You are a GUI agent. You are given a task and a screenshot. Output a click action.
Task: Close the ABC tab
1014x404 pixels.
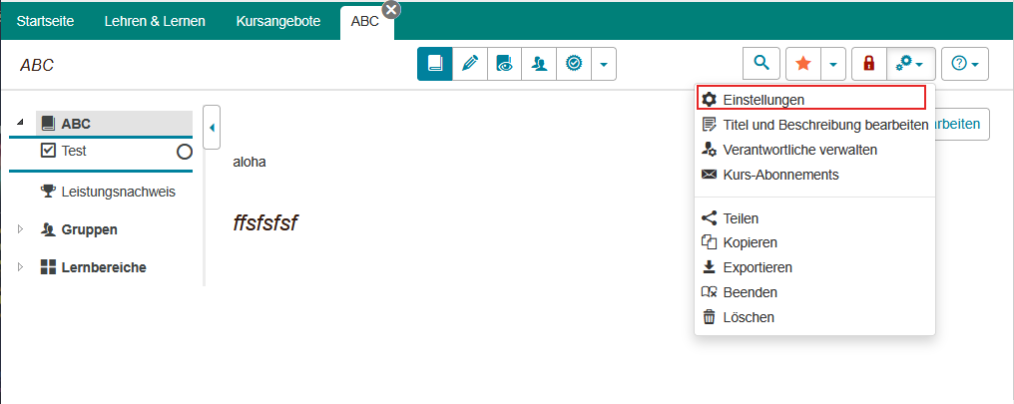click(x=391, y=9)
